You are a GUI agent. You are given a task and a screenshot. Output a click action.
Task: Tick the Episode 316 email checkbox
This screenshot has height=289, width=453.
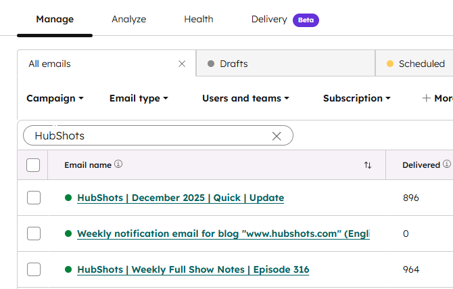(34, 269)
